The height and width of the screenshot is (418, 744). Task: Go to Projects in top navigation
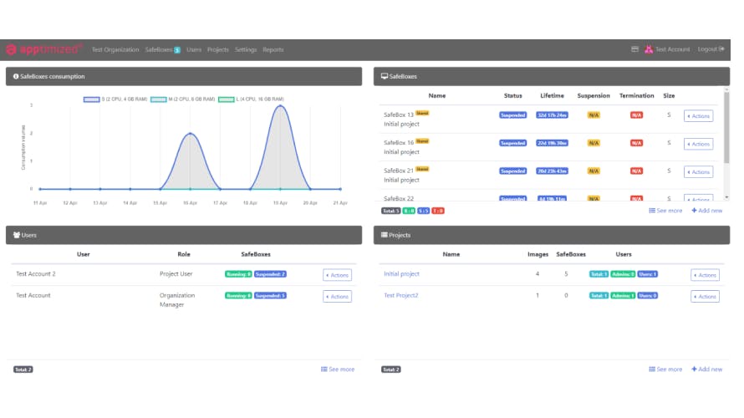pos(218,49)
